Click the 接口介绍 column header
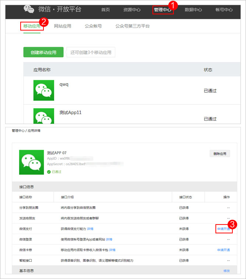Image resolution: width=246 pixels, height=279 pixels. click(x=67, y=197)
